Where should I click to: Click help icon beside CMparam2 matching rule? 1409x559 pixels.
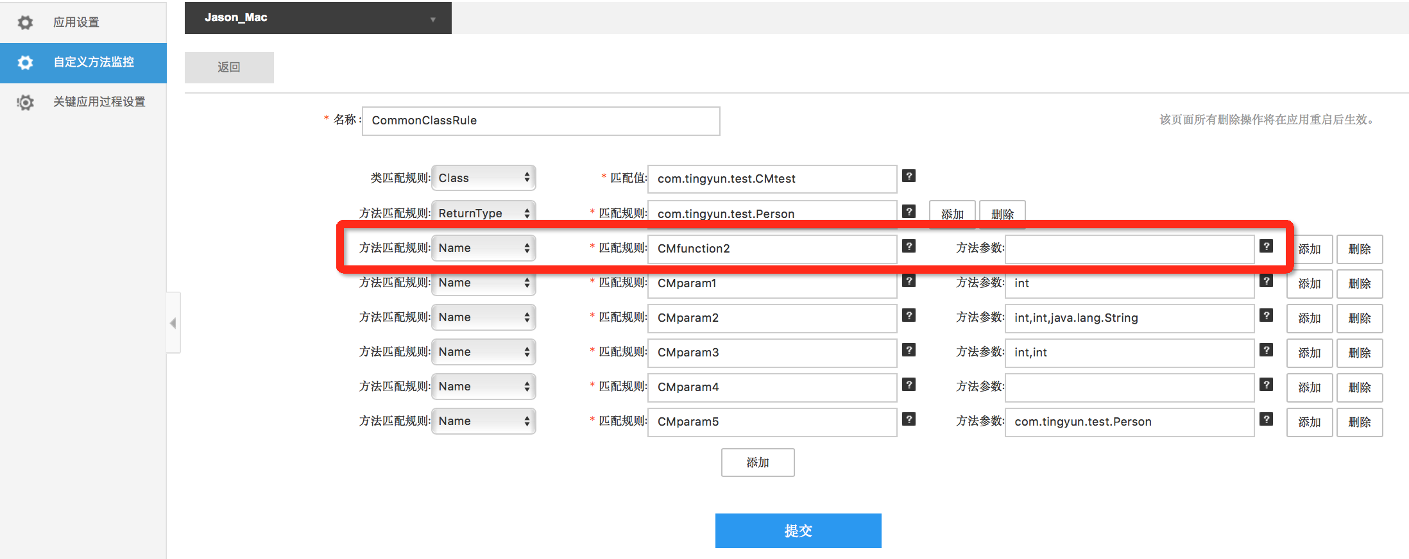909,315
